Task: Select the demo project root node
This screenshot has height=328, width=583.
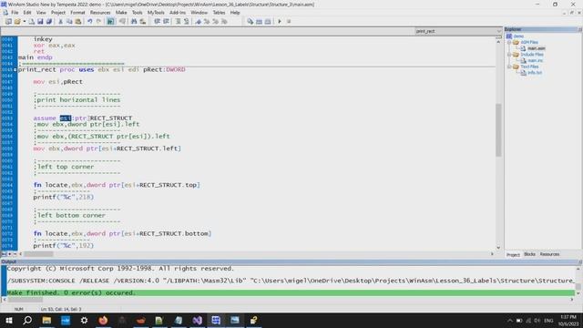Action: point(518,36)
